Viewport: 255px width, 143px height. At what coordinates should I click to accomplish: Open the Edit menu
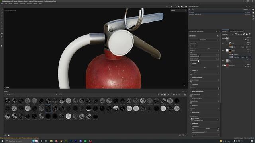[6, 4]
